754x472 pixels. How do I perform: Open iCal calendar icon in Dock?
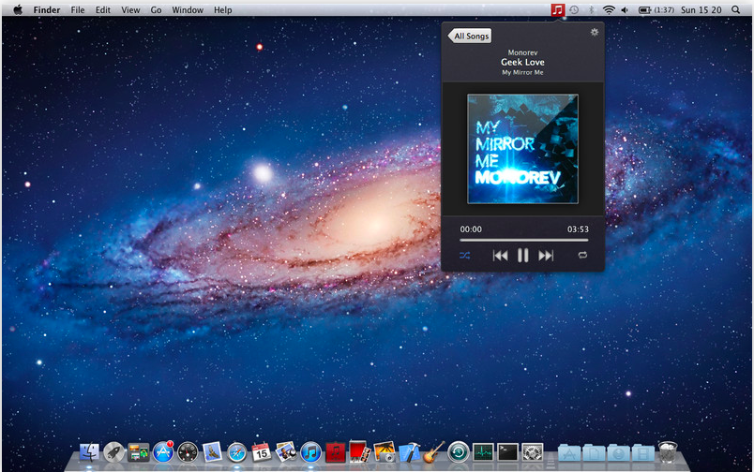pos(261,451)
